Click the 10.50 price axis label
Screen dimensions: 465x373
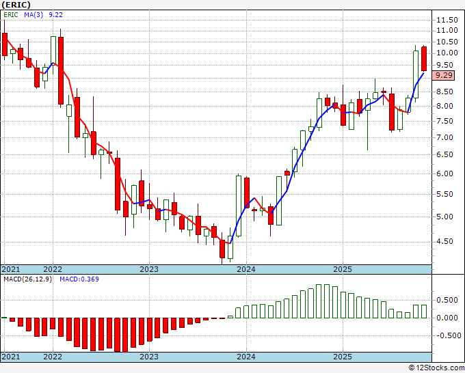coord(447,42)
